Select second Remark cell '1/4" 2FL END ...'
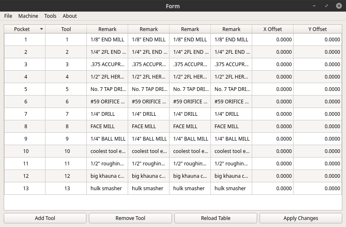 coord(148,52)
